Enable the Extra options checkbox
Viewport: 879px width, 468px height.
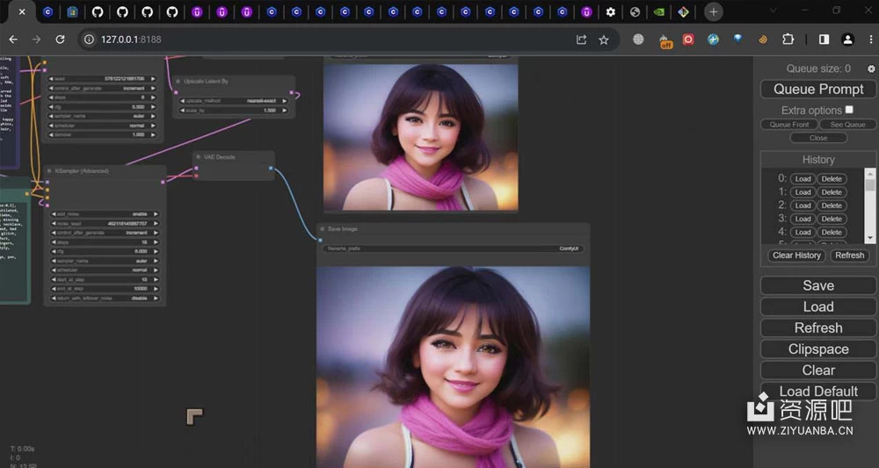pos(849,110)
